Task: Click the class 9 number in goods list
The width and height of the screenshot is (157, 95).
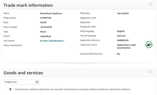Action: (x=10, y=89)
